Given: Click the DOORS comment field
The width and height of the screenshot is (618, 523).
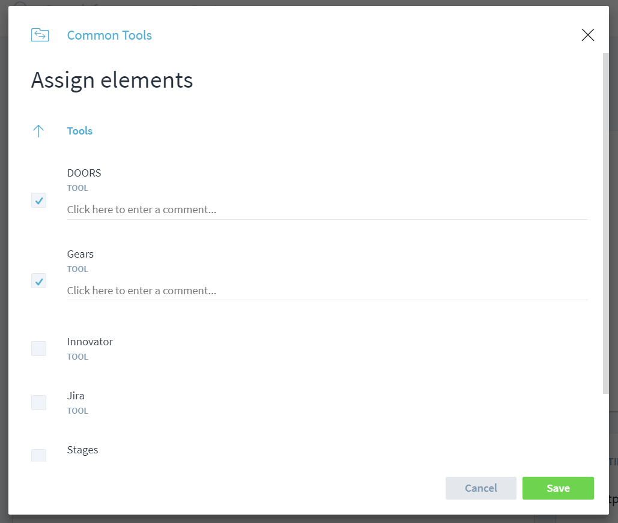Looking at the screenshot, I should 327,210.
